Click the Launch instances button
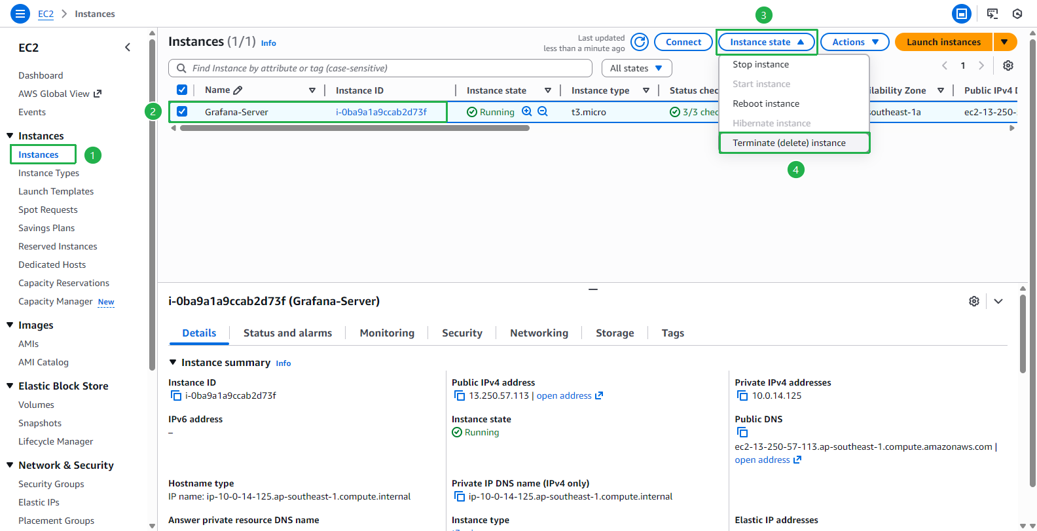Viewport: 1037px width, 531px height. (943, 42)
